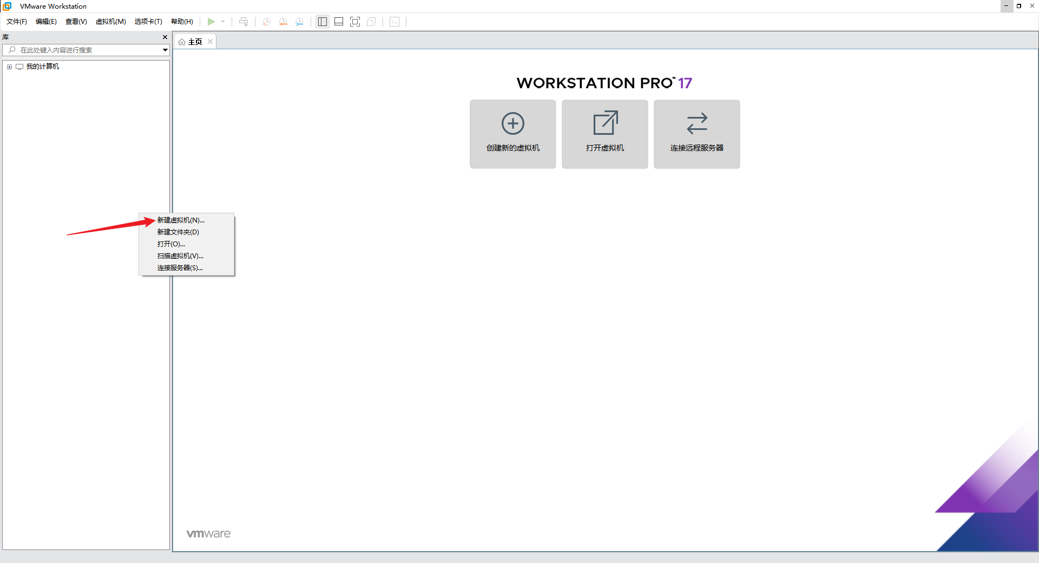Viewport: 1039px width, 563px height.
Task: Open the 选项卡(T) menu
Action: point(148,22)
